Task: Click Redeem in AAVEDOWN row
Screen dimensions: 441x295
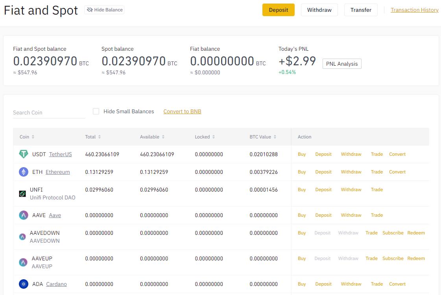Action: [x=416, y=233]
